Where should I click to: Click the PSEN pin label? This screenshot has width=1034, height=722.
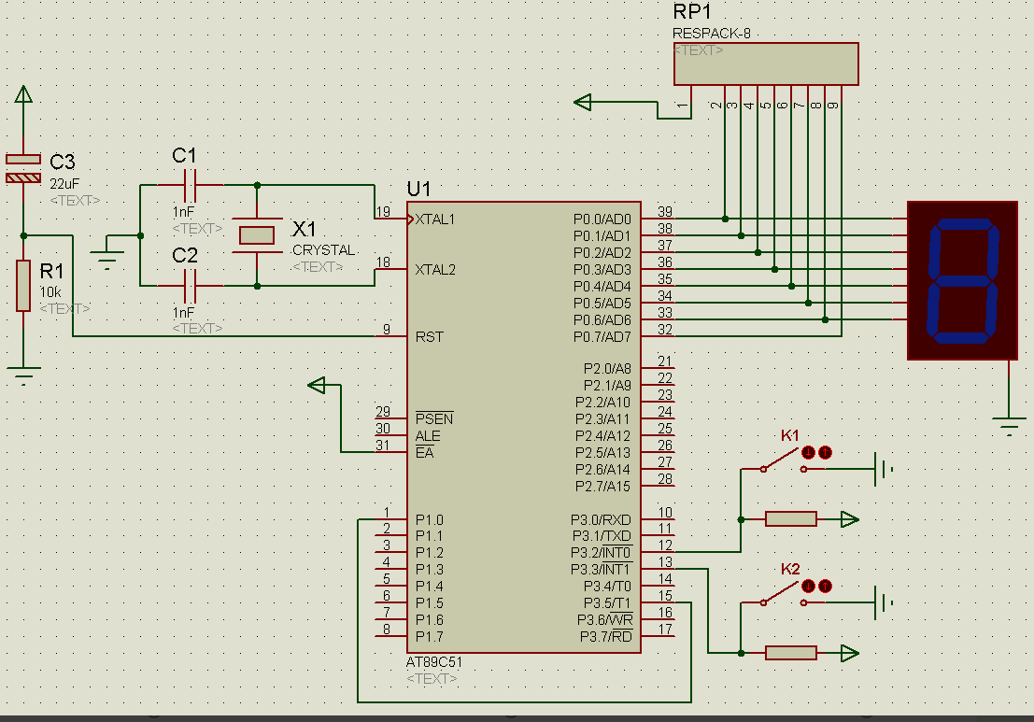coord(434,418)
